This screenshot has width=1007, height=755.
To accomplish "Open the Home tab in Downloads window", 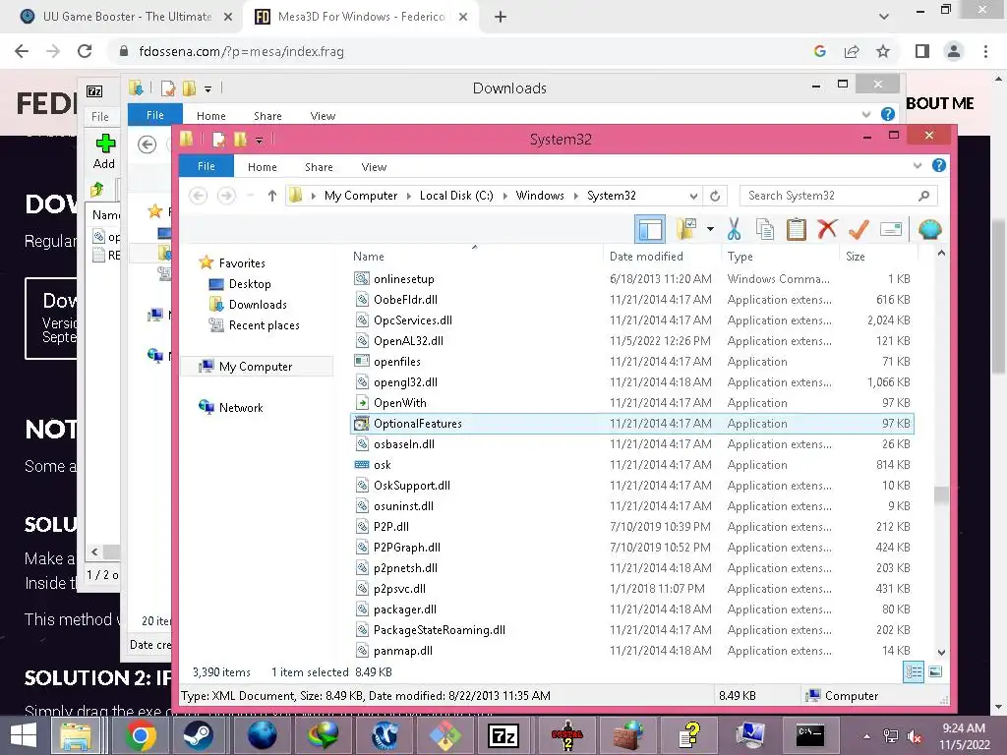I will coord(210,116).
